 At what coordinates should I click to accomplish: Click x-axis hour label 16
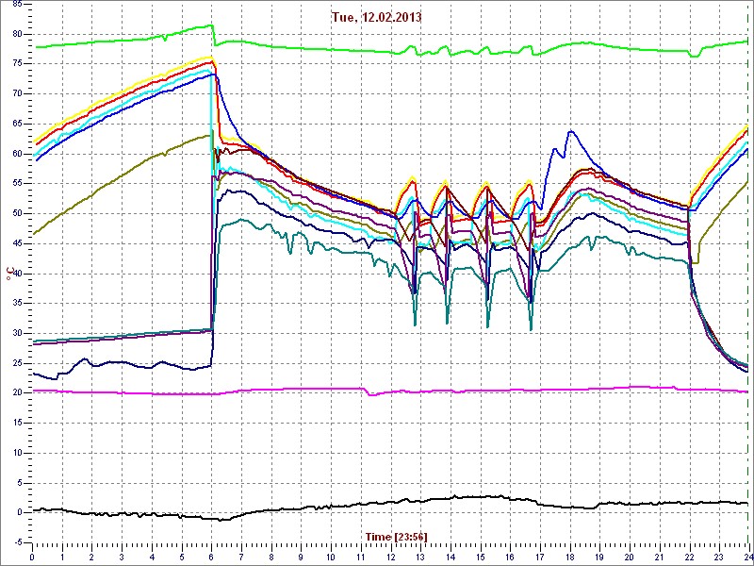510,558
